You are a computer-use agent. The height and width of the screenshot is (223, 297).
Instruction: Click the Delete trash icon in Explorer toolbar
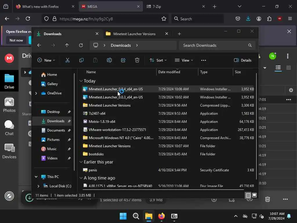137,60
